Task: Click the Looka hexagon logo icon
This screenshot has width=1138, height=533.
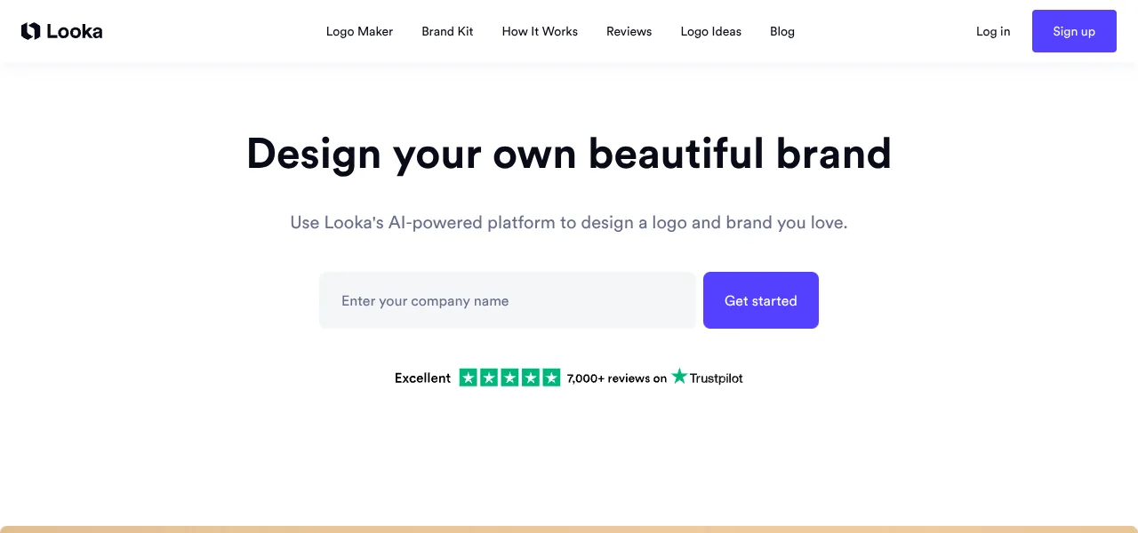Action: 30,31
